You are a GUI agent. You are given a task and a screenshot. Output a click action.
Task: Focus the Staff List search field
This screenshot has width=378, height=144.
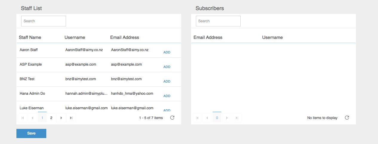pyautogui.click(x=44, y=21)
